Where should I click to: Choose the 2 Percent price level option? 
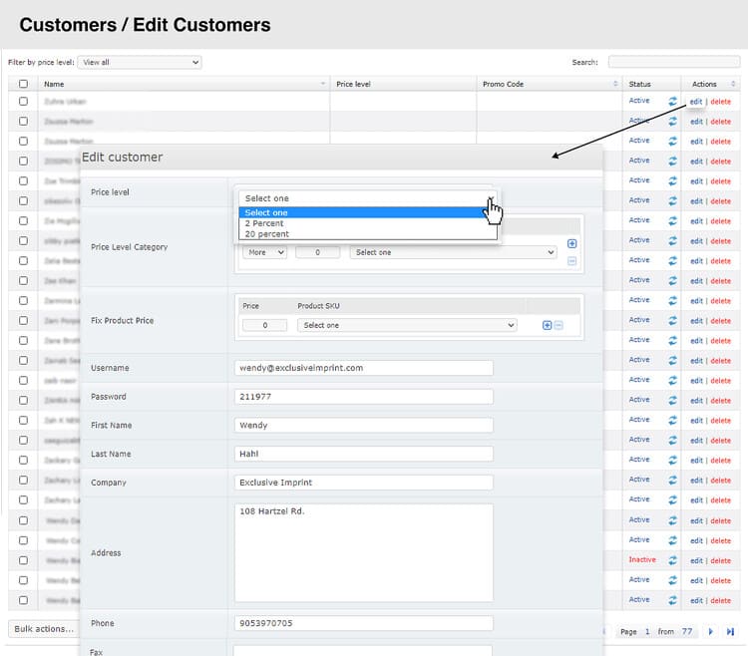click(x=367, y=223)
